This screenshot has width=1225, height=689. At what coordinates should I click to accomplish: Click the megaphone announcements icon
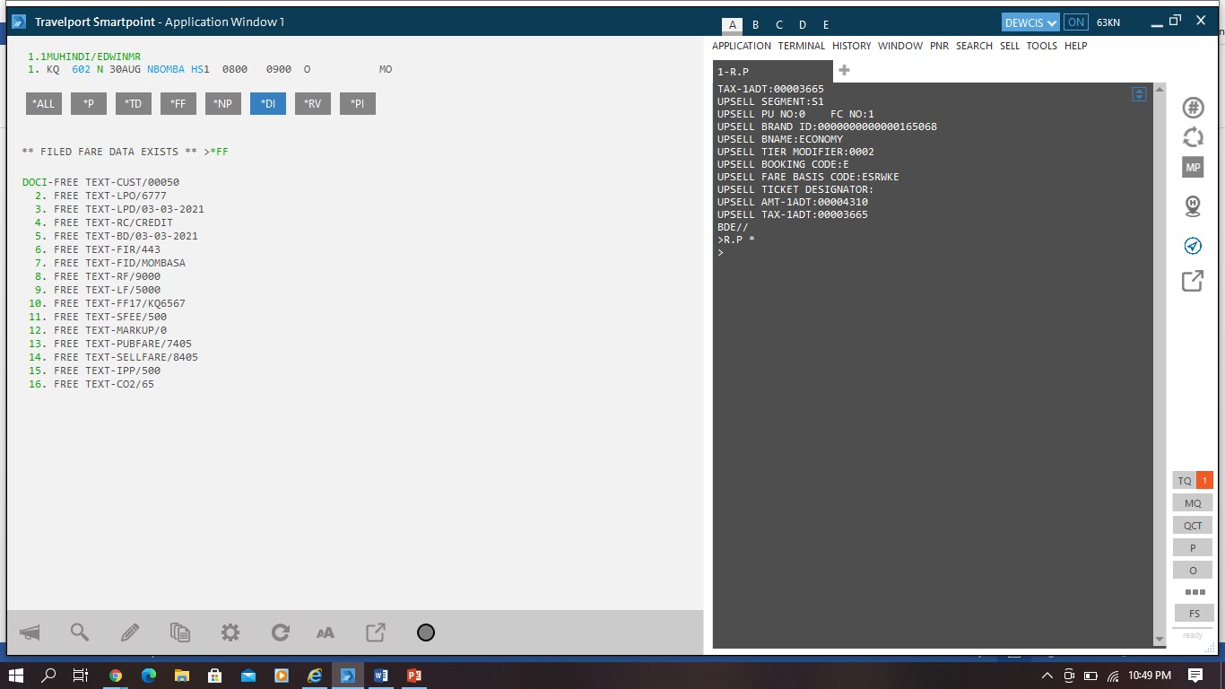click(30, 632)
